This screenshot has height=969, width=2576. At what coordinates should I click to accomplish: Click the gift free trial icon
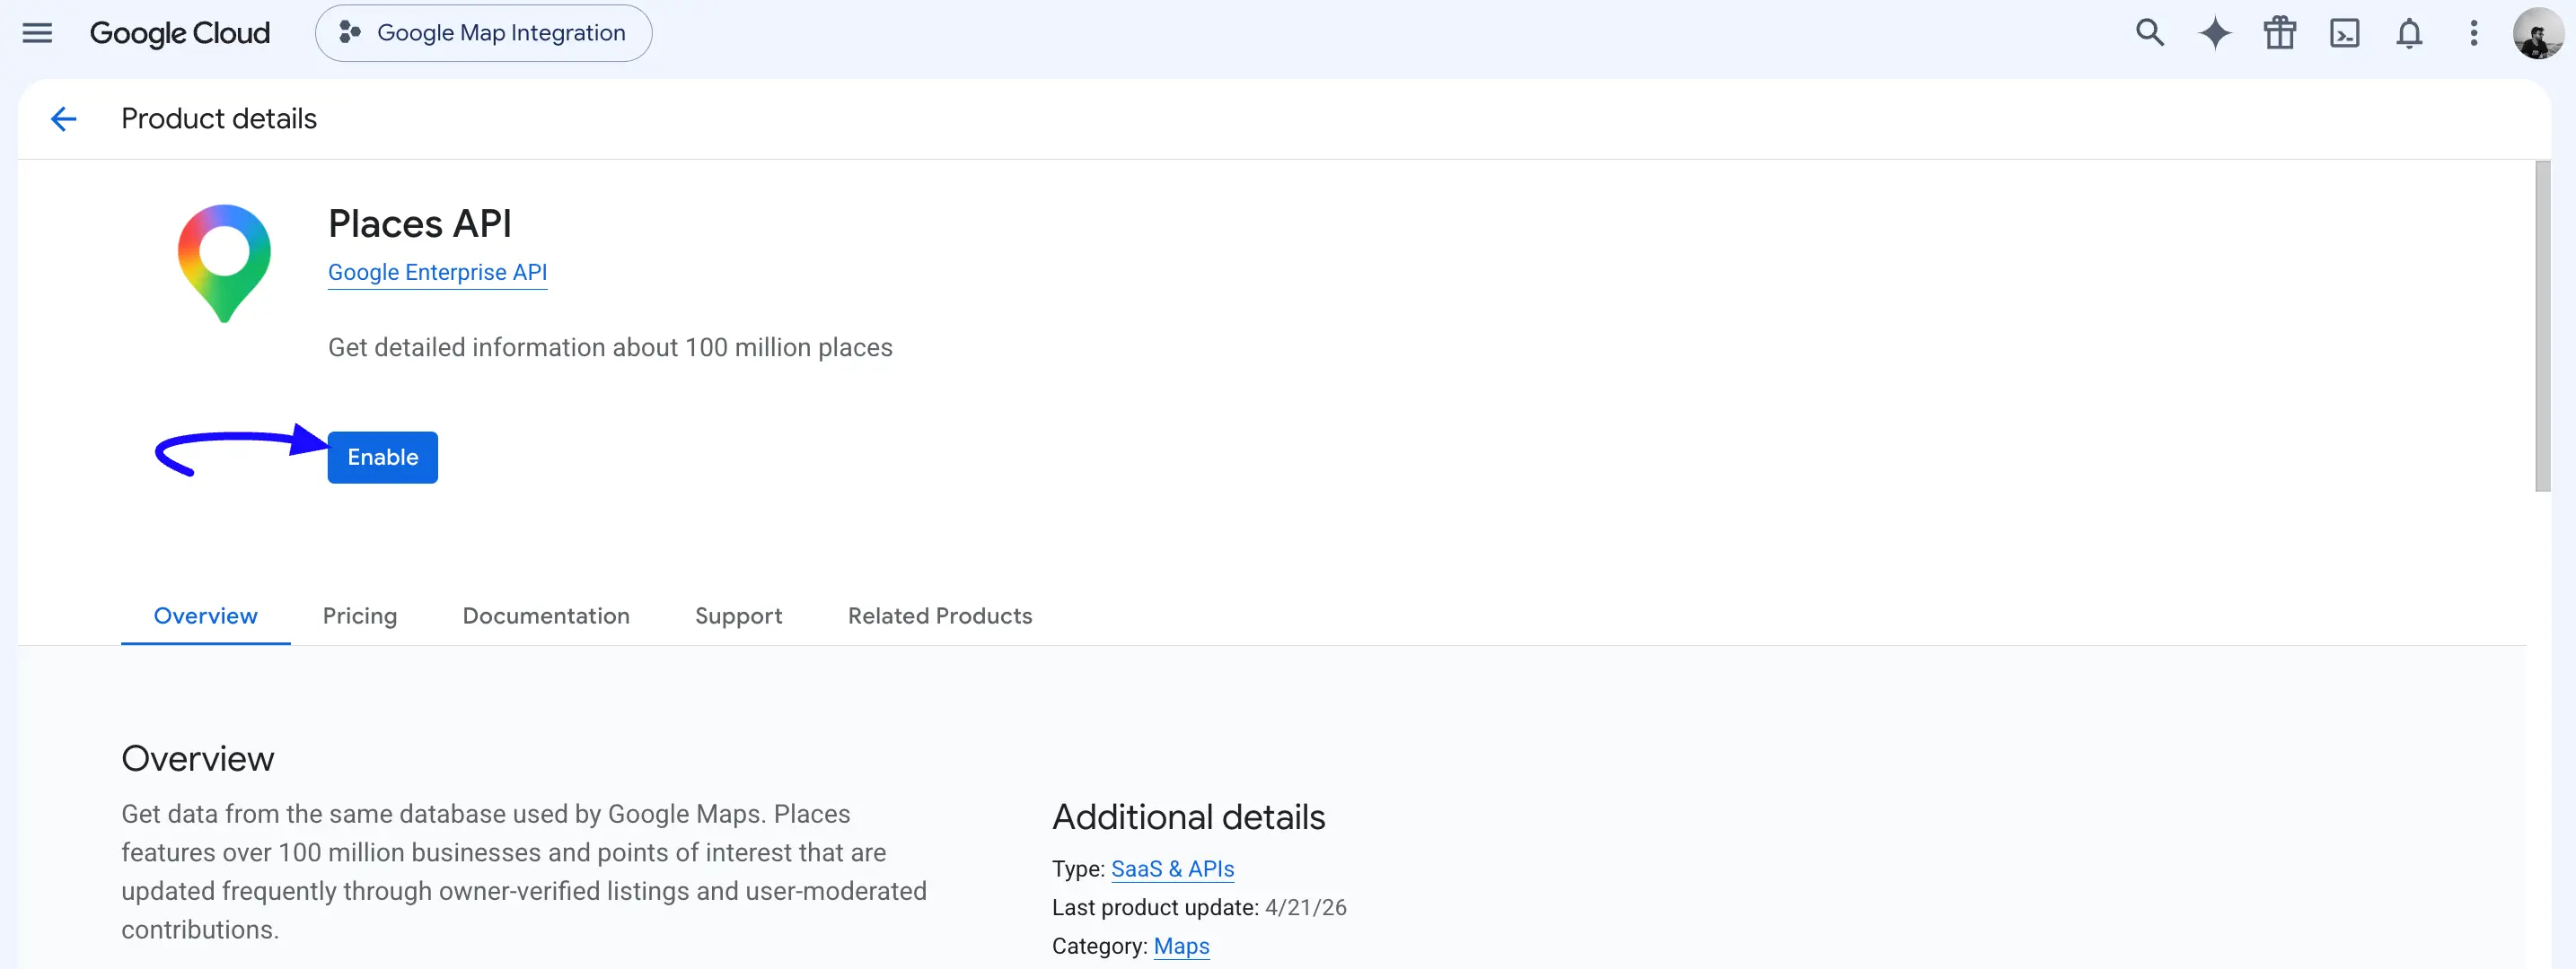[2279, 33]
